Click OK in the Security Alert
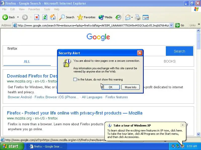The height and width of the screenshot is (150, 201). point(111,87)
